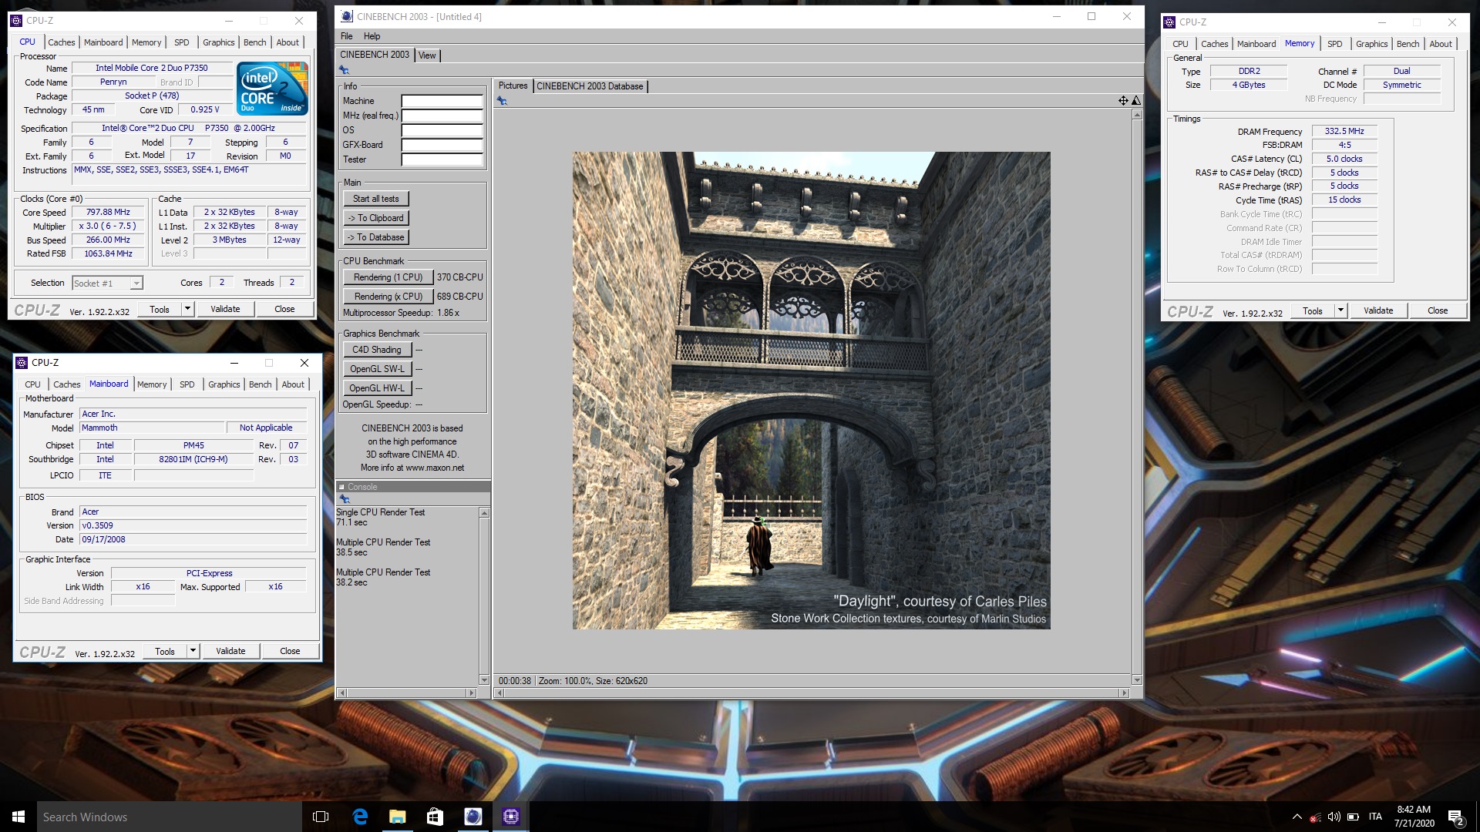Click the Machine input field
This screenshot has height=832, width=1480.
pos(442,101)
